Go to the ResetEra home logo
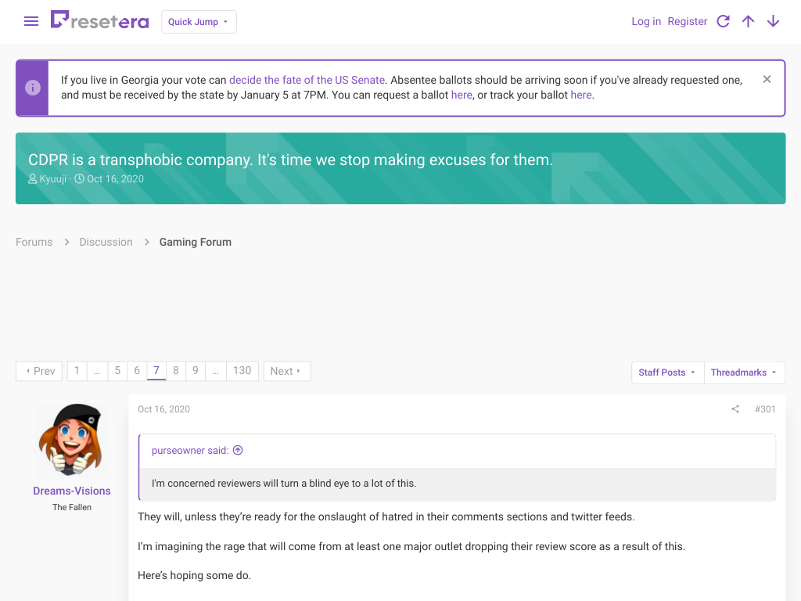Viewport: 801px width, 601px height. tap(99, 20)
